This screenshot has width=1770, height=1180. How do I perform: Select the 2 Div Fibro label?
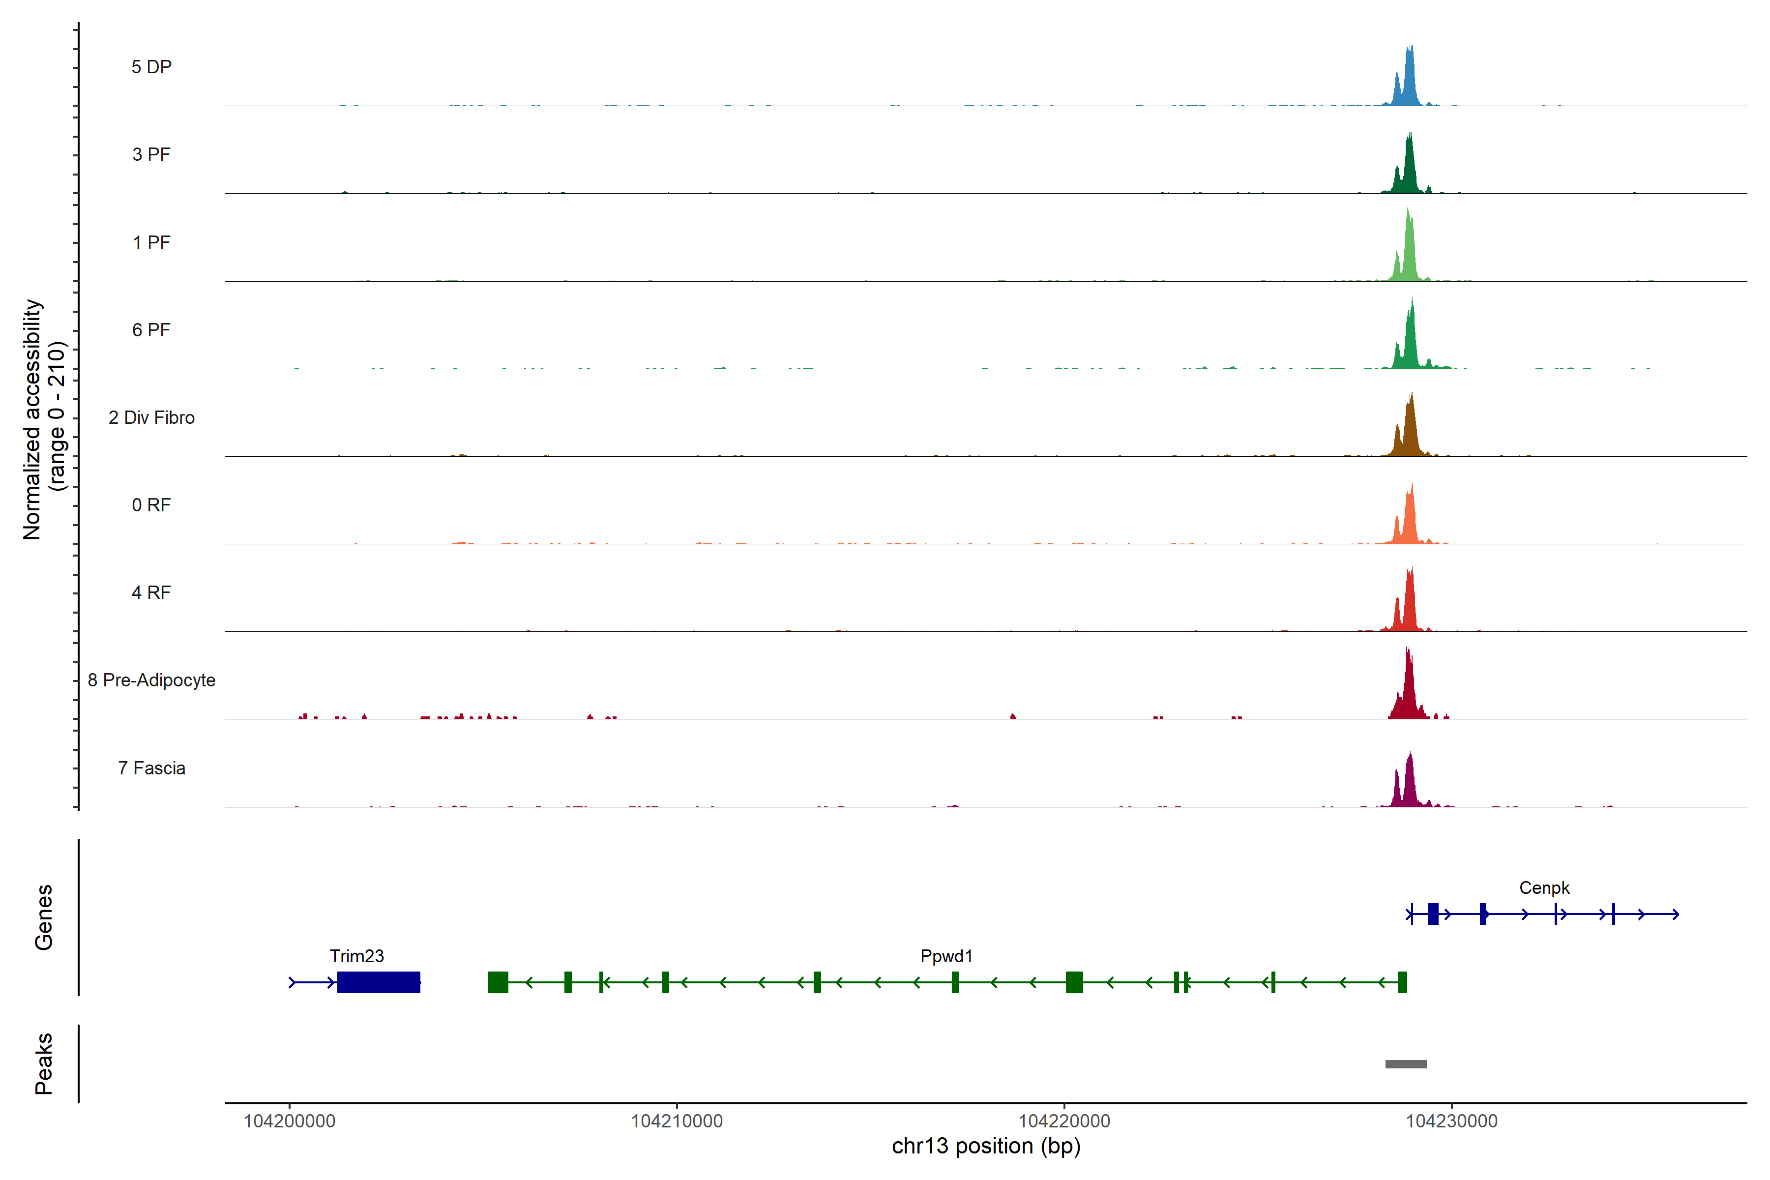point(151,417)
